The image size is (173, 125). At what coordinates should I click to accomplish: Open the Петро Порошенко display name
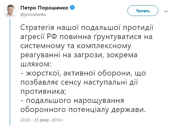[x=44, y=8]
